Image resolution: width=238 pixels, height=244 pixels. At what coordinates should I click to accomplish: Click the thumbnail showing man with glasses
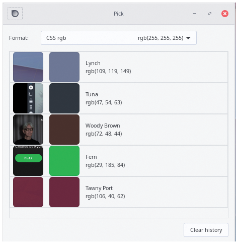(28, 130)
